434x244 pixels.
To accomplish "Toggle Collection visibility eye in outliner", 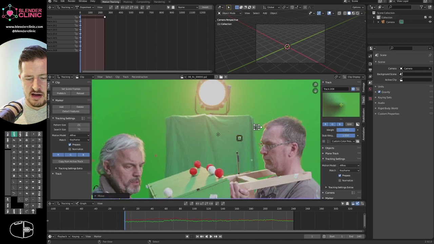I will 430,18.
